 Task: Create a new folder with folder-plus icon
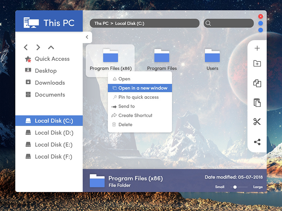click(x=257, y=63)
